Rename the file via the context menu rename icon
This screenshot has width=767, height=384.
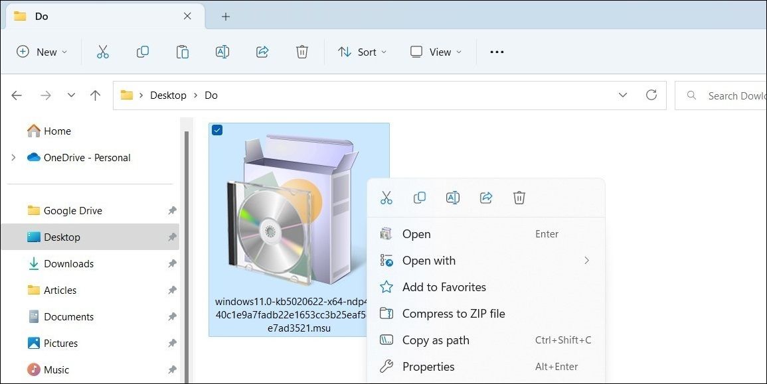click(x=453, y=198)
